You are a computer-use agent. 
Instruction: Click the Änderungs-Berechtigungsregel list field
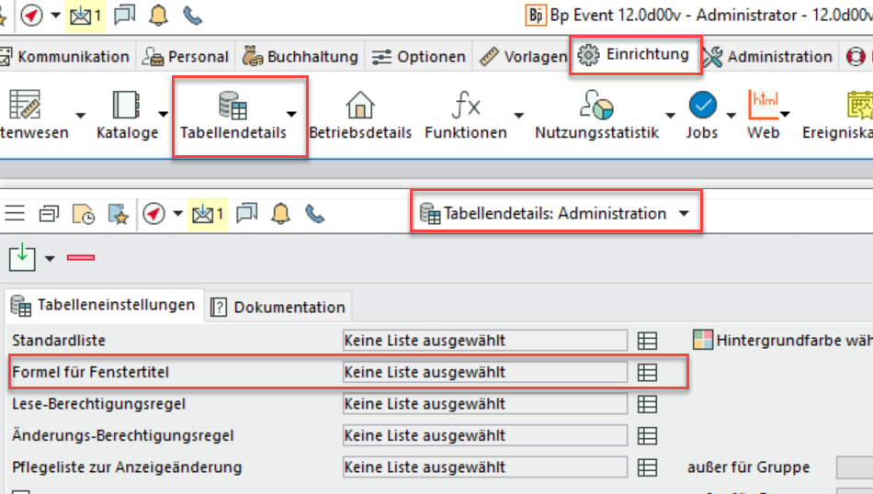484,435
